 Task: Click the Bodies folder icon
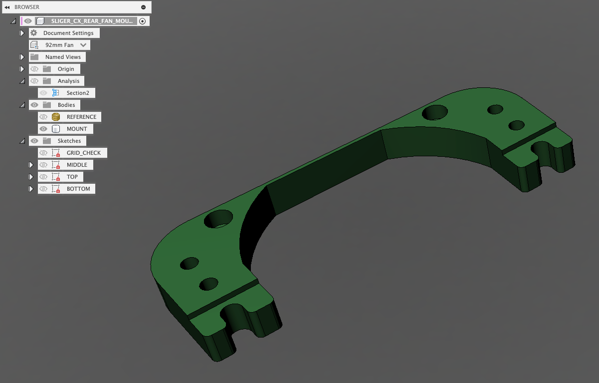[46, 105]
